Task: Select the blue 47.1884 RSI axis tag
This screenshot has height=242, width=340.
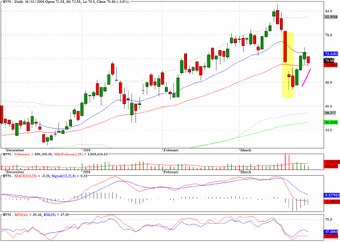Action: (x=331, y=232)
